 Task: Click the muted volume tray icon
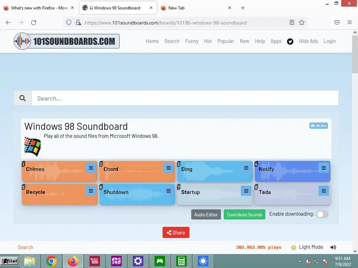point(308,261)
